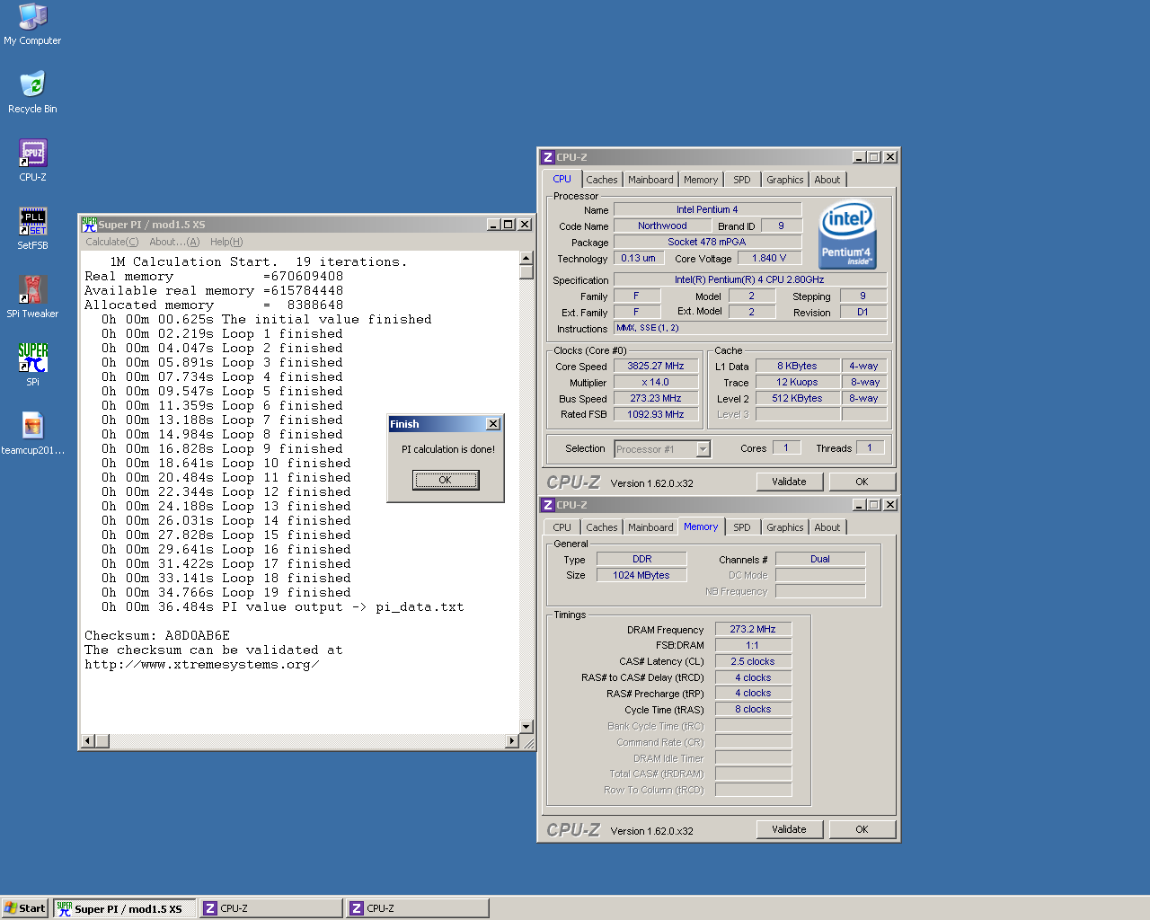Expand the Processor #1 selection dropdown
This screenshot has height=920, width=1150.
click(x=703, y=448)
